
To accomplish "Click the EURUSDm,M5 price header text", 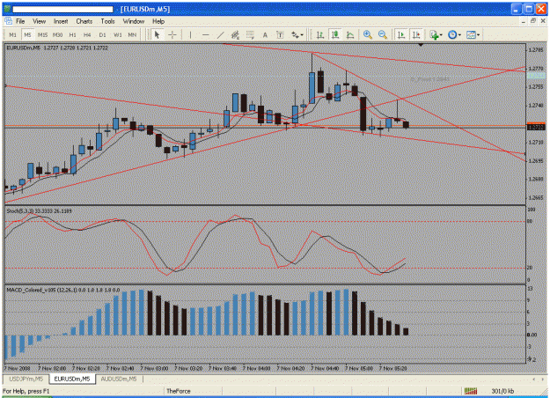I will click(57, 48).
